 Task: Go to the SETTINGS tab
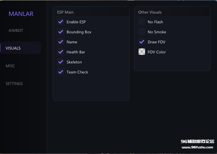[14, 83]
